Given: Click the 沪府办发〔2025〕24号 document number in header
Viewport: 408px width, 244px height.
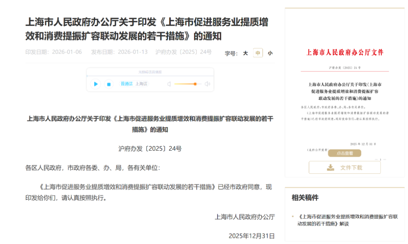Looking at the screenshot, I should pyautogui.click(x=184, y=52).
